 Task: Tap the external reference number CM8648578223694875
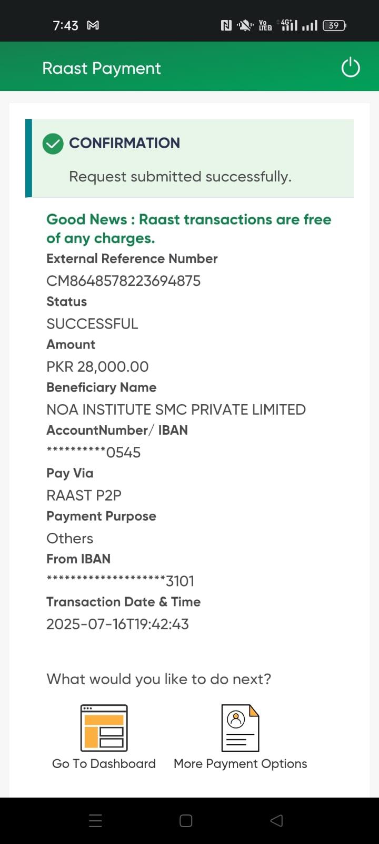pyautogui.click(x=124, y=281)
